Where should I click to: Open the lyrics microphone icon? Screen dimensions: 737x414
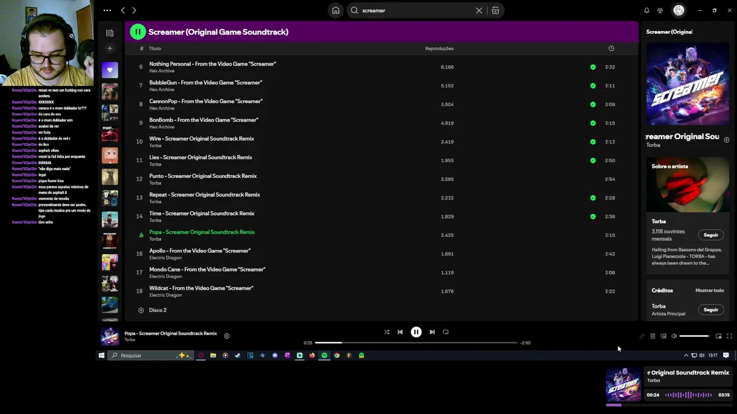(x=642, y=336)
